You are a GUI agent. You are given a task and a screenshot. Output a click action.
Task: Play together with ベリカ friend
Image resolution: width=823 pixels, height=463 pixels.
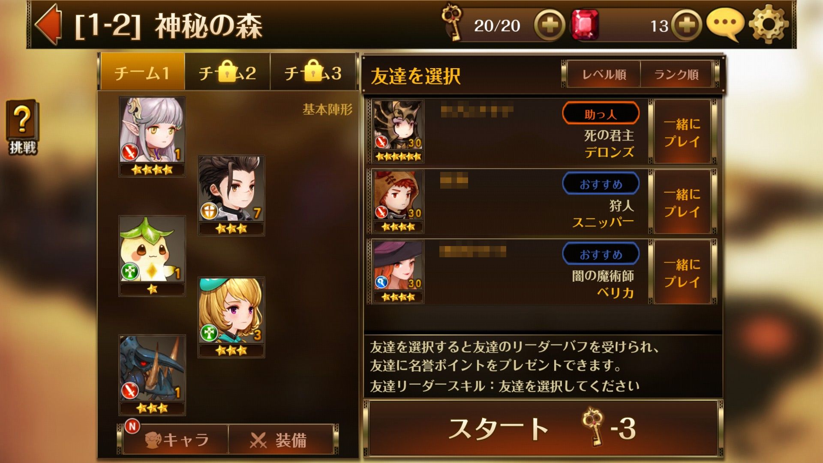coord(682,273)
